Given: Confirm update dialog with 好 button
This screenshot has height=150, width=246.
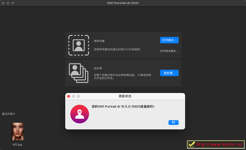Looking at the screenshot, I should click(x=173, y=122).
